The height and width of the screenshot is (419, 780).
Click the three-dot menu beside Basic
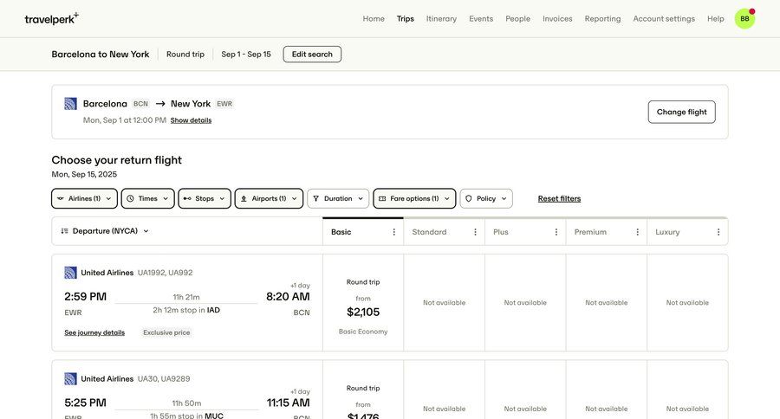[x=394, y=232]
